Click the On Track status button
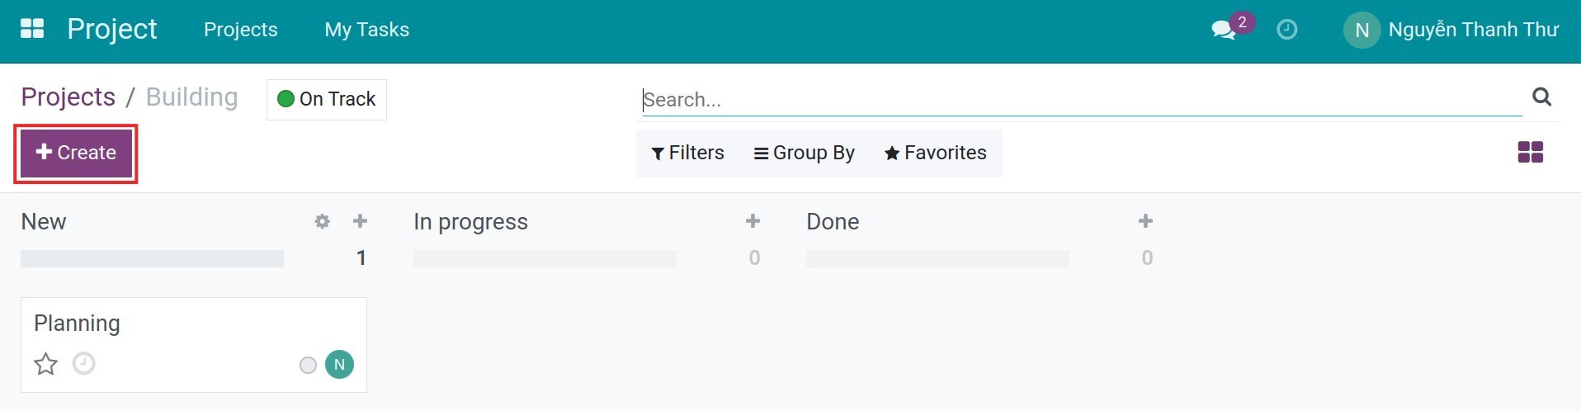1581x411 pixels. pos(327,100)
